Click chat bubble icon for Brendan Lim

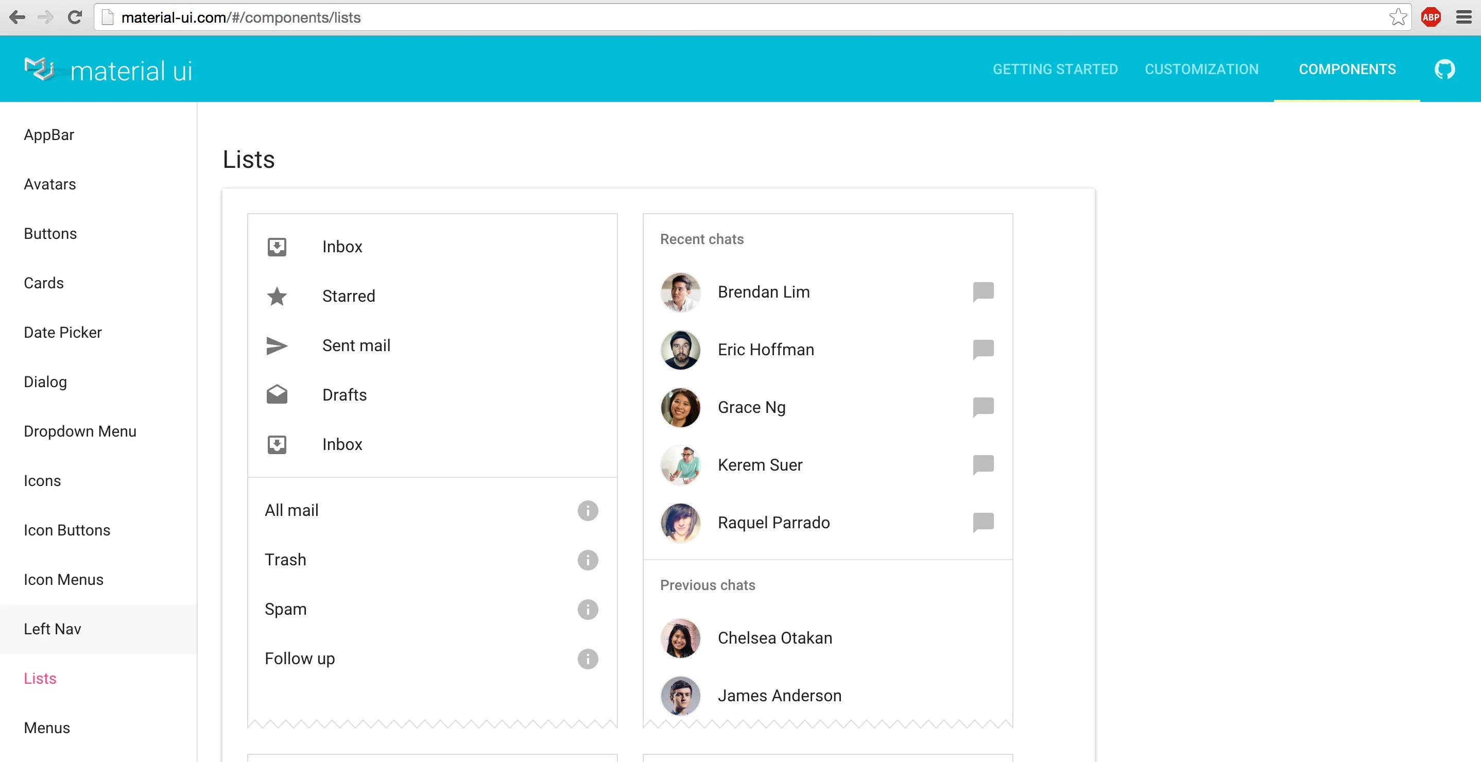pyautogui.click(x=983, y=291)
